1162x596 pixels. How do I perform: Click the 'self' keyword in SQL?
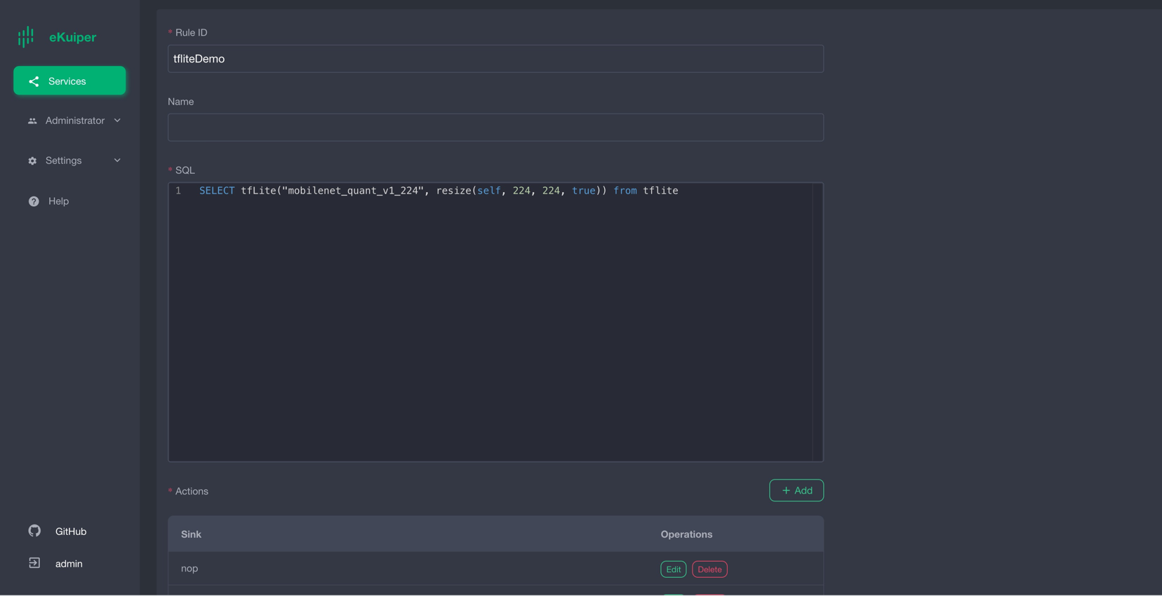pos(489,191)
